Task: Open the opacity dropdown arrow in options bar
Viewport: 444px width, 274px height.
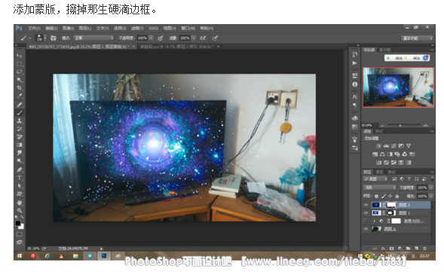Action: 151,38
